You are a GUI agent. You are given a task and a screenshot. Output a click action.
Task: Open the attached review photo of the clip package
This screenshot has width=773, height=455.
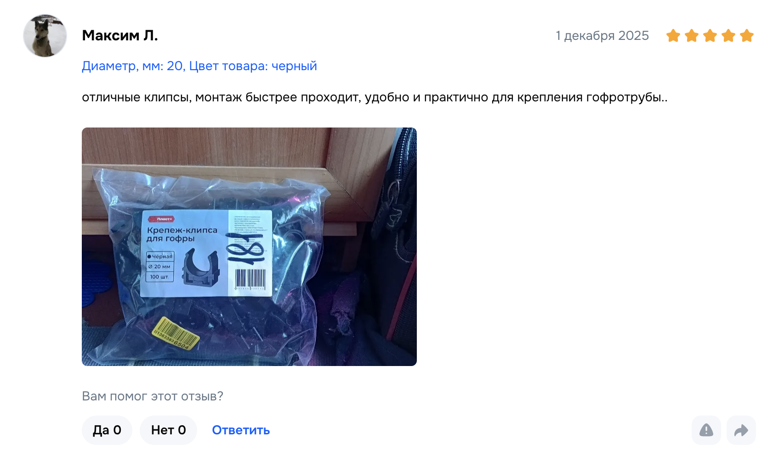[x=249, y=247]
